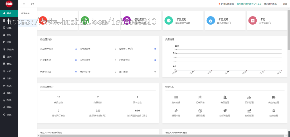The width and height of the screenshot is (290, 137).
Task: Go to 设置 in the sidebar
Action: click(x=9, y=114)
